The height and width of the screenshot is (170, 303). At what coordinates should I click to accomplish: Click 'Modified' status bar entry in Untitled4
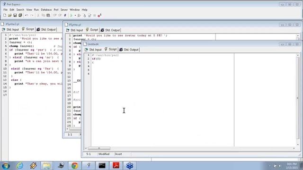point(104,154)
